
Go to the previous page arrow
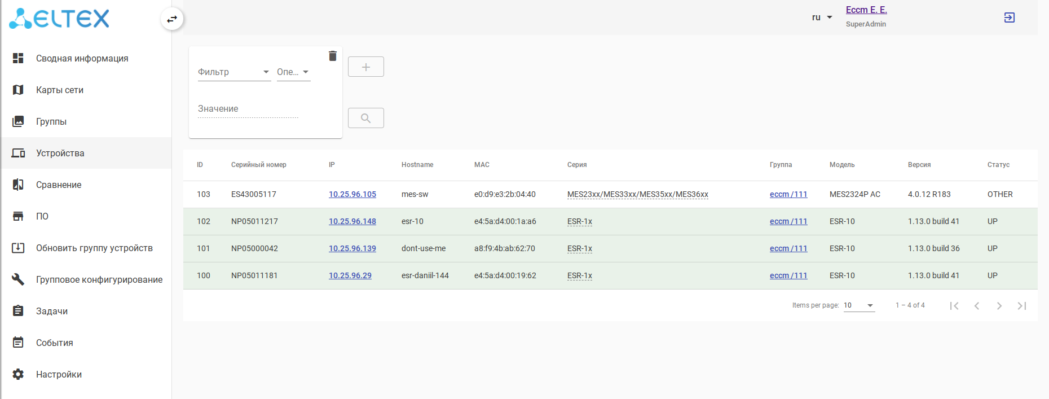click(976, 306)
